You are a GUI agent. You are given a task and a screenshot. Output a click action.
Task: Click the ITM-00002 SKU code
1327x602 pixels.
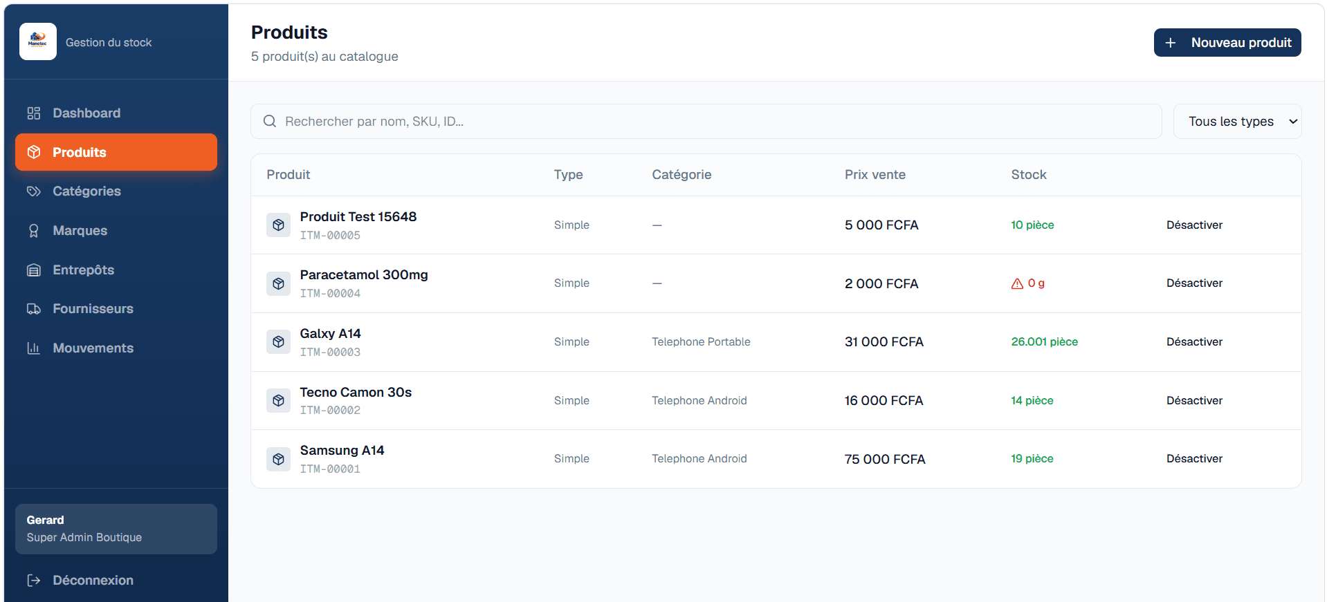(x=330, y=411)
